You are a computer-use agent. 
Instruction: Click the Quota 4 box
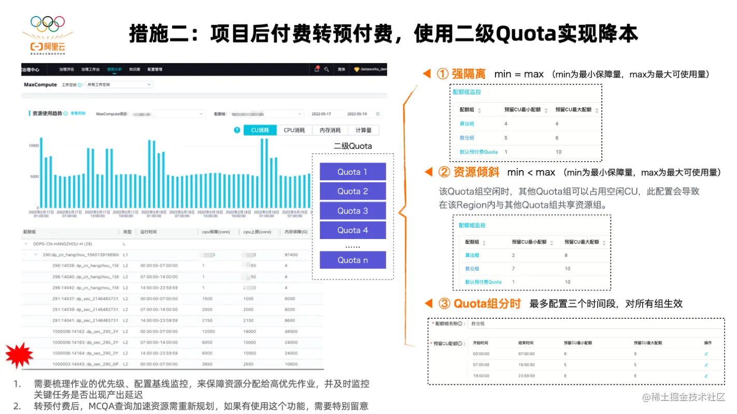pyautogui.click(x=352, y=230)
